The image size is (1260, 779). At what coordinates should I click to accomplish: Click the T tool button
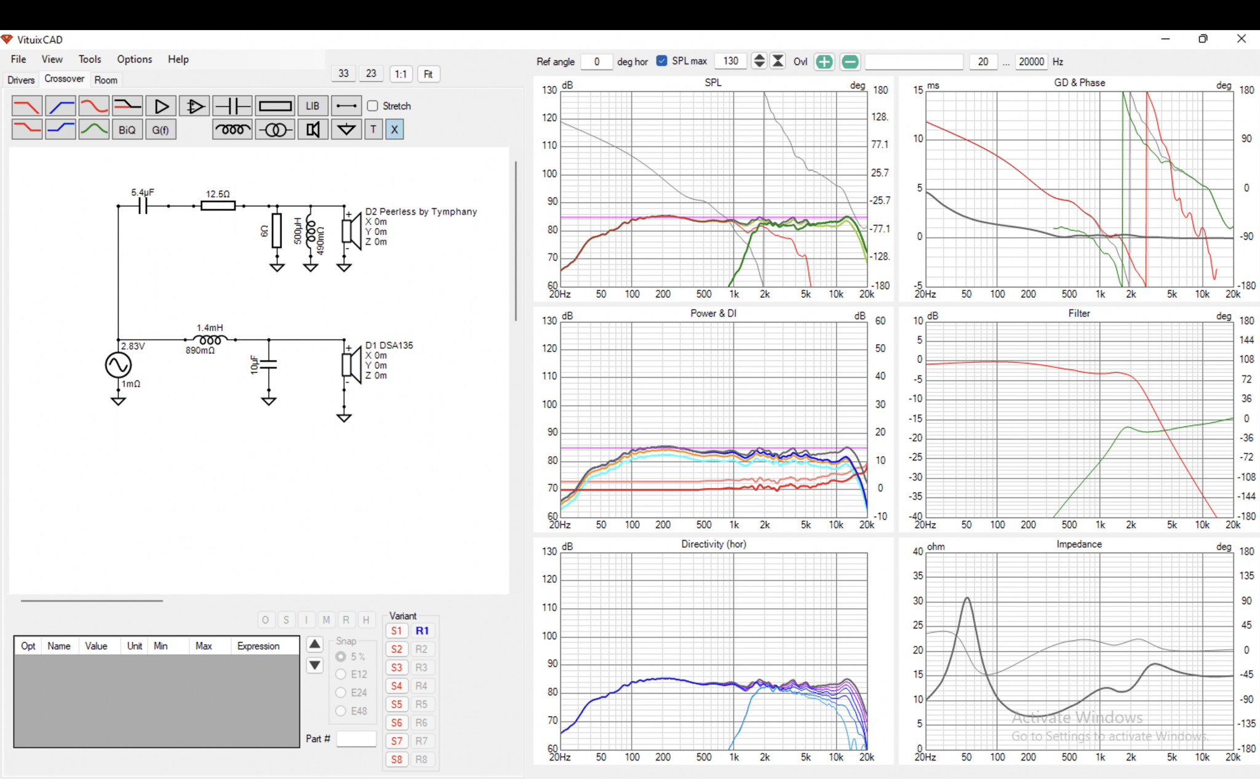[x=373, y=130]
